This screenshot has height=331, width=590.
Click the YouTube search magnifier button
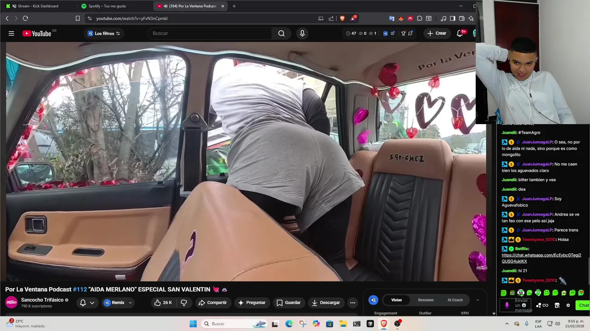point(281,33)
